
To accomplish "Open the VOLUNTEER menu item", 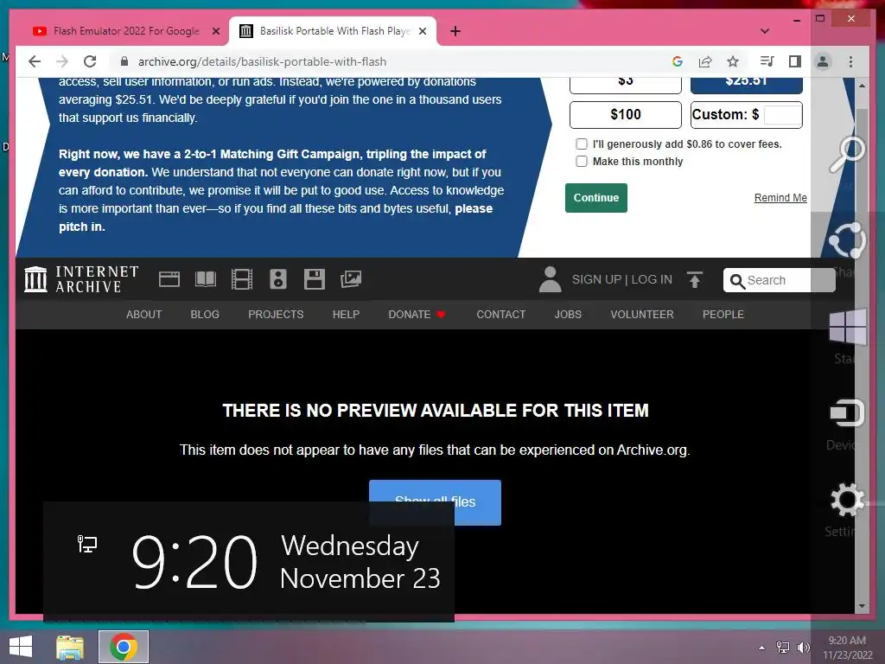I will (x=642, y=315).
